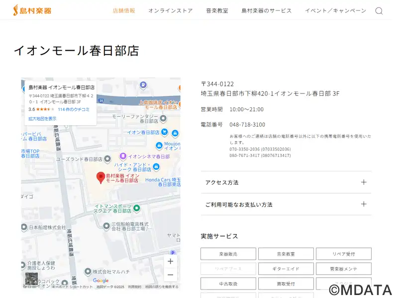Click the 楽器販売 service button
This screenshot has height=298, width=398.
point(228,254)
